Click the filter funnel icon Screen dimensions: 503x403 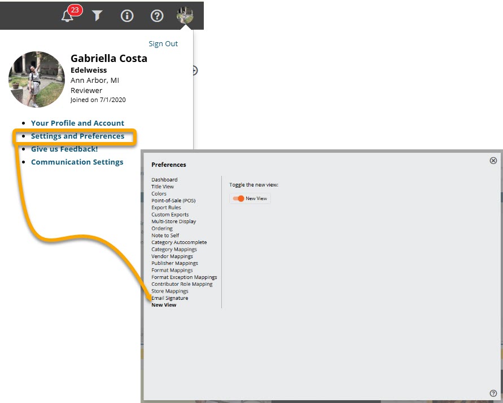(x=97, y=15)
